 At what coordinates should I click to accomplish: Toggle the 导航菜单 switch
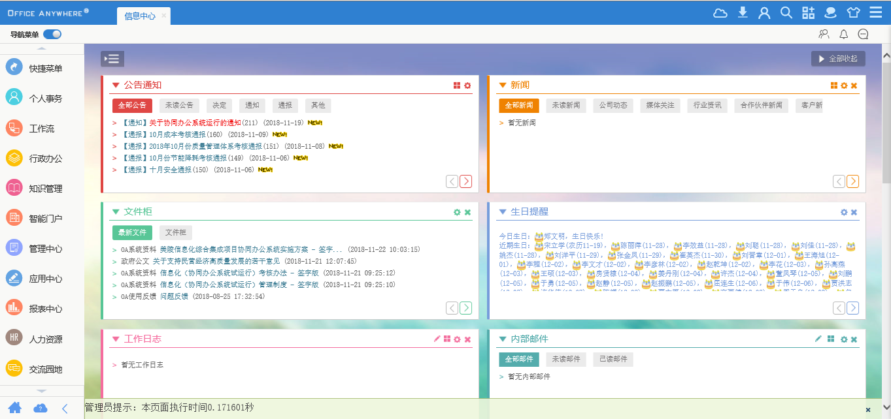pos(52,35)
